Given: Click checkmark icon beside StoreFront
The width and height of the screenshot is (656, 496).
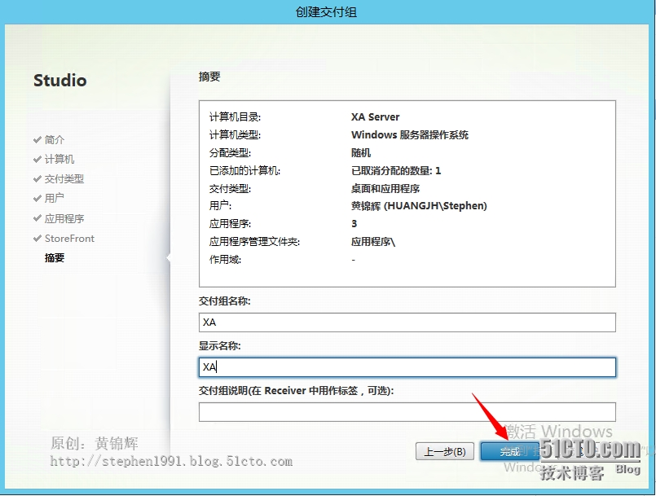Looking at the screenshot, I should [x=37, y=239].
